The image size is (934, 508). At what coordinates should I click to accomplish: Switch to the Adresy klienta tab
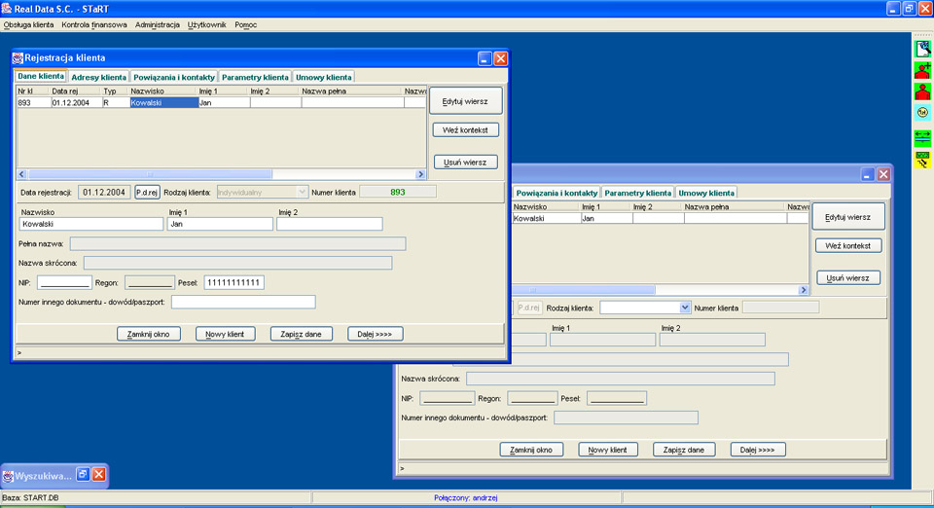pos(98,77)
